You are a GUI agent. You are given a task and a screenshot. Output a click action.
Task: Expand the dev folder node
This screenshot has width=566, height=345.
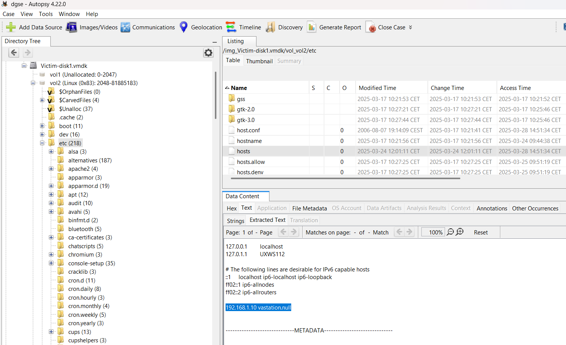tap(42, 134)
